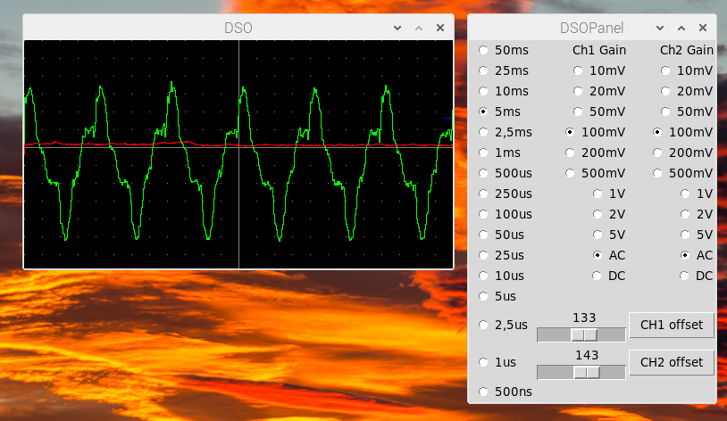Click the CH2 offset slider at 143
The image size is (727, 421).
click(x=587, y=372)
